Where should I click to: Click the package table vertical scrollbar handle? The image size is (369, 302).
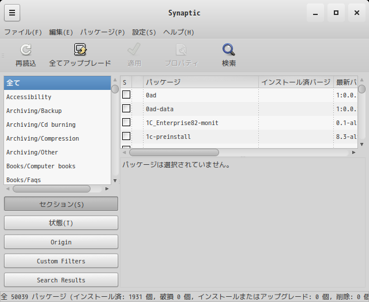(x=362, y=89)
